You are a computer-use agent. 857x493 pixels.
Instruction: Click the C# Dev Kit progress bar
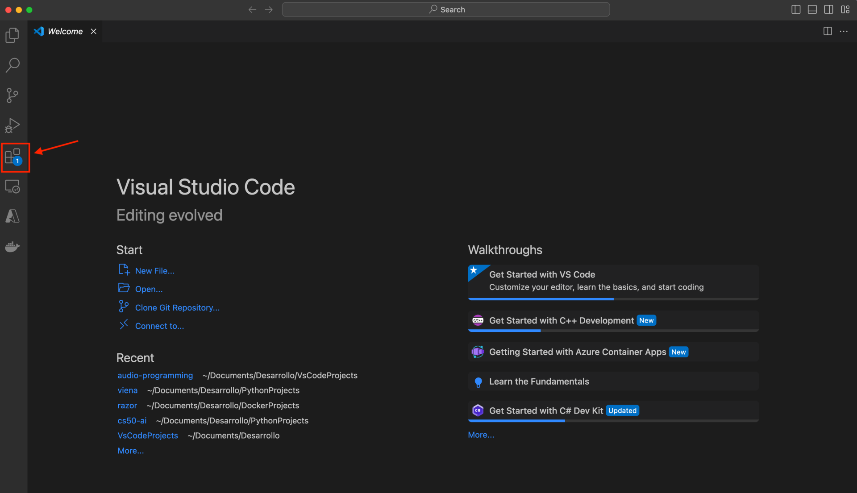pyautogui.click(x=613, y=421)
